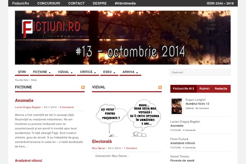Open #Hibridmedia in the top bar
Image resolution: width=246 pixels, height=164 pixels.
pyautogui.click(x=125, y=3)
